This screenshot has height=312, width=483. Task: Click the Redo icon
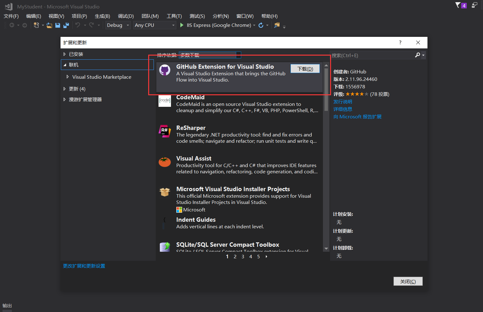click(x=91, y=25)
